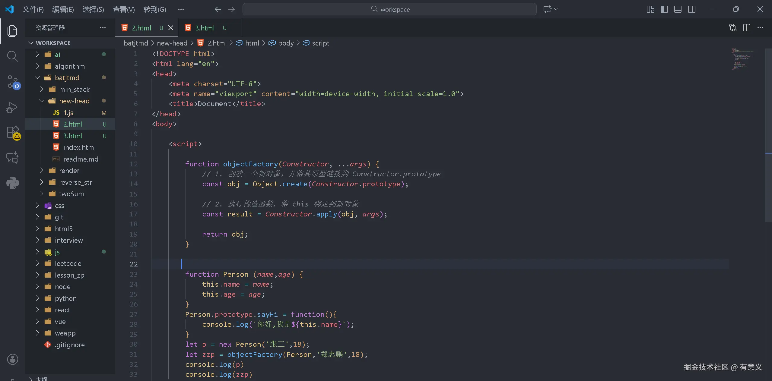This screenshot has height=381, width=772.
Task: Open Source Control view with 13 badge
Action: pyautogui.click(x=12, y=82)
